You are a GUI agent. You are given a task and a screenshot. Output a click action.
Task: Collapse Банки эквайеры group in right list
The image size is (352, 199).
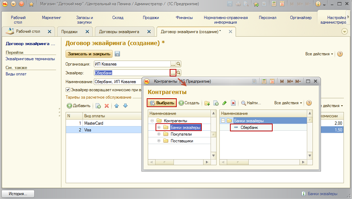[223, 120]
